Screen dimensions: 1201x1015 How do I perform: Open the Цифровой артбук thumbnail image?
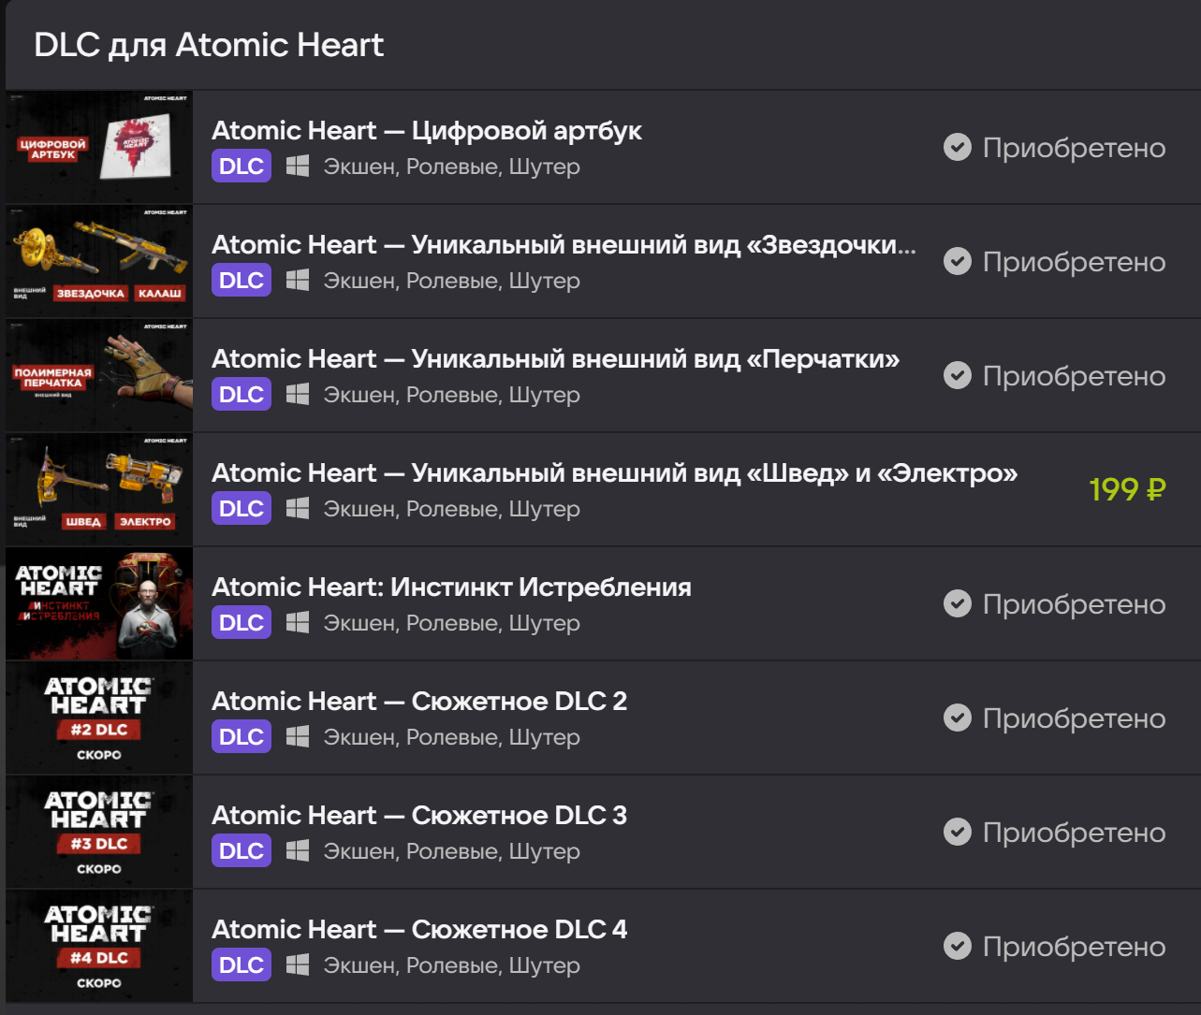(99, 147)
